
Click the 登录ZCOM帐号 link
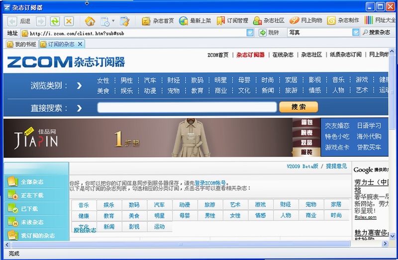click(x=210, y=183)
